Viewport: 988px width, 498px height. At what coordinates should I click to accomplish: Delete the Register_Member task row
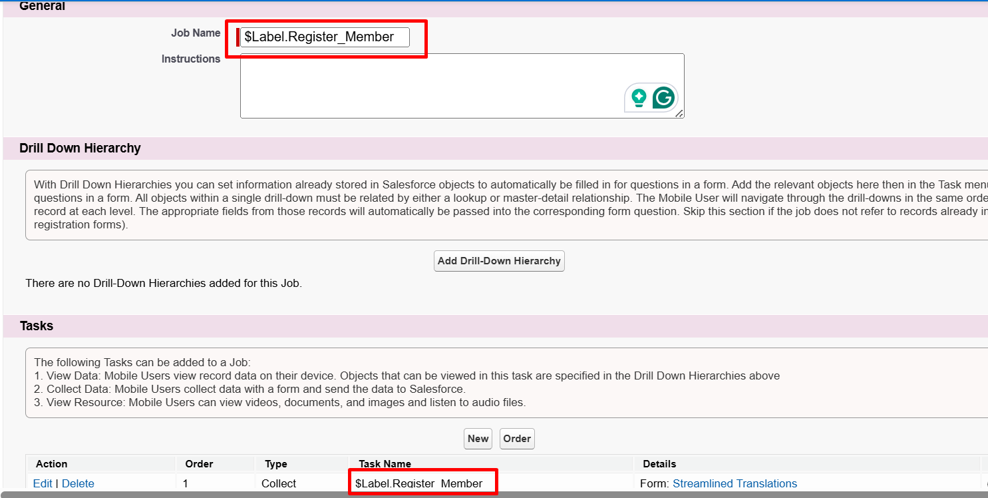(78, 483)
